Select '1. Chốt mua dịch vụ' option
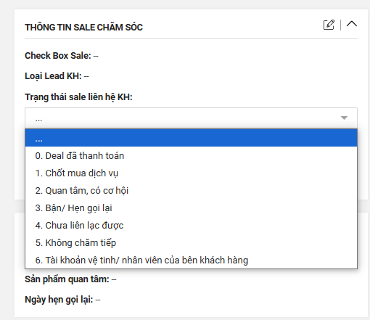 (x=191, y=173)
